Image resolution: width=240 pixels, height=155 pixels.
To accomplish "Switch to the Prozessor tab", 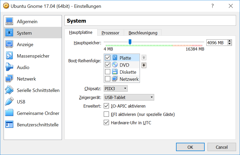I will [111, 33].
